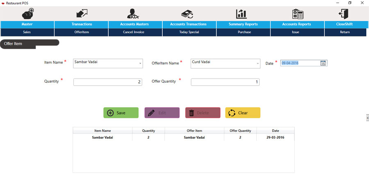
Task: Expand the Item Name dropdown
Action: [140, 63]
